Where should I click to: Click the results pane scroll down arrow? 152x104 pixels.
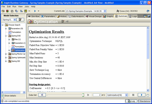pyautogui.click(x=148, y=90)
